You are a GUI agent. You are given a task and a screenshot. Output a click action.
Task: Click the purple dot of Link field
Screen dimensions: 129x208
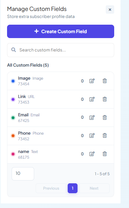click(13, 99)
